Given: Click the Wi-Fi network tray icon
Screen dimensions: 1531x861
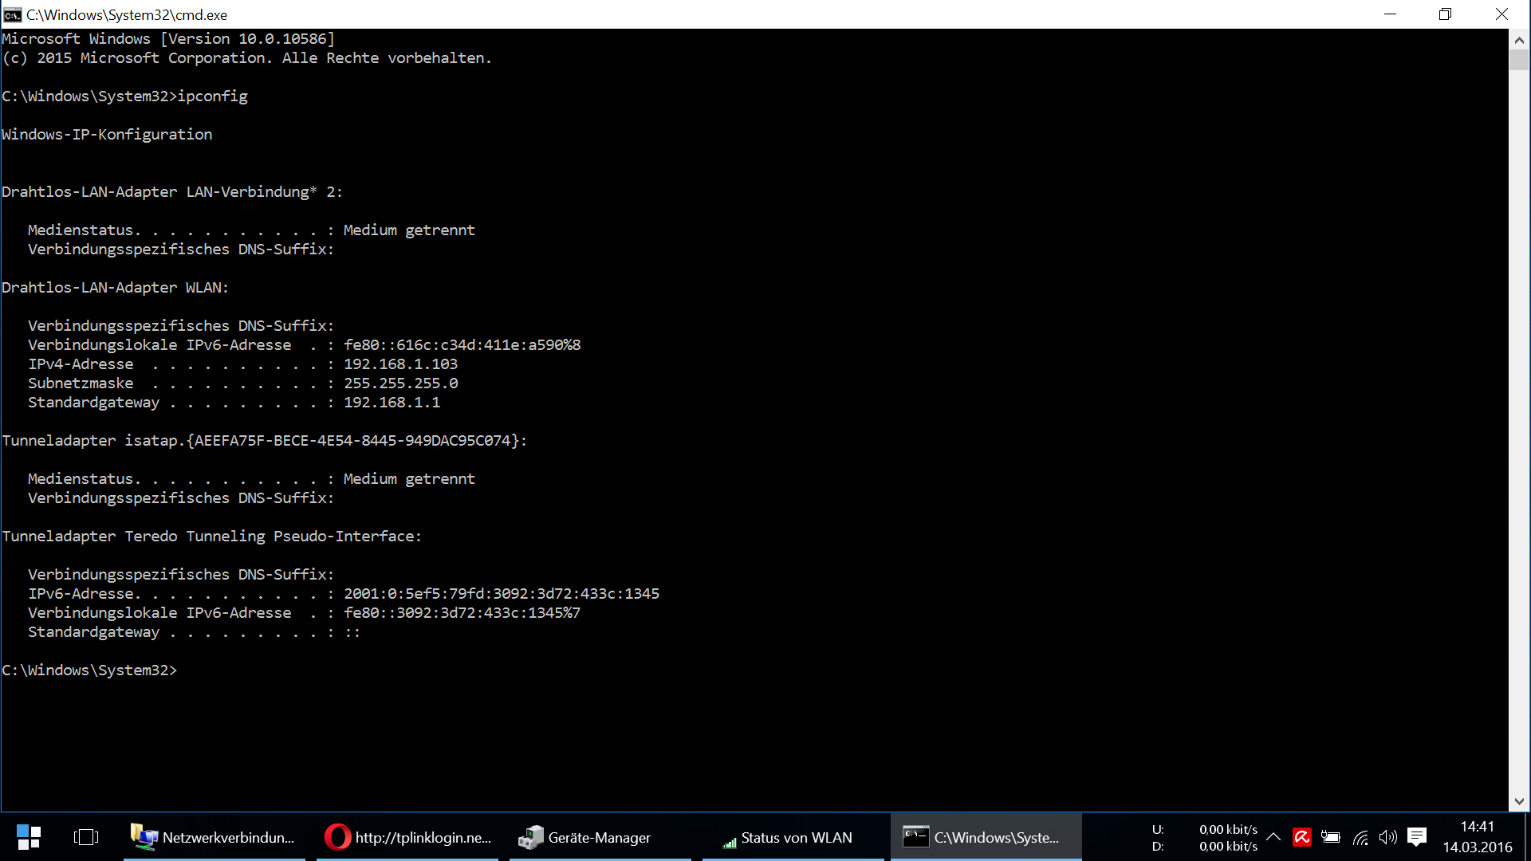Looking at the screenshot, I should (x=1360, y=837).
